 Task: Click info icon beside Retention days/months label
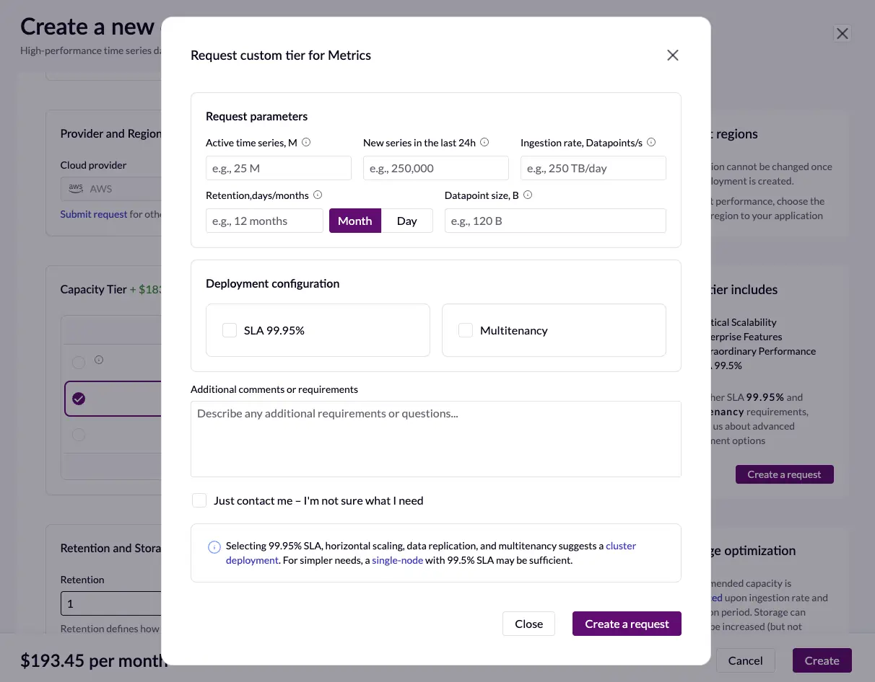[318, 195]
